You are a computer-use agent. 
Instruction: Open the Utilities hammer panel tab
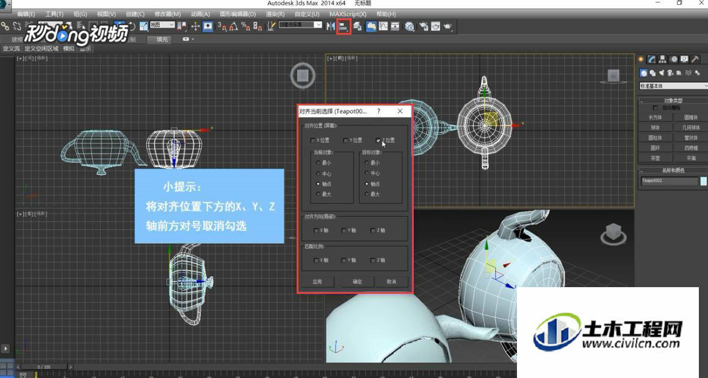695,59
